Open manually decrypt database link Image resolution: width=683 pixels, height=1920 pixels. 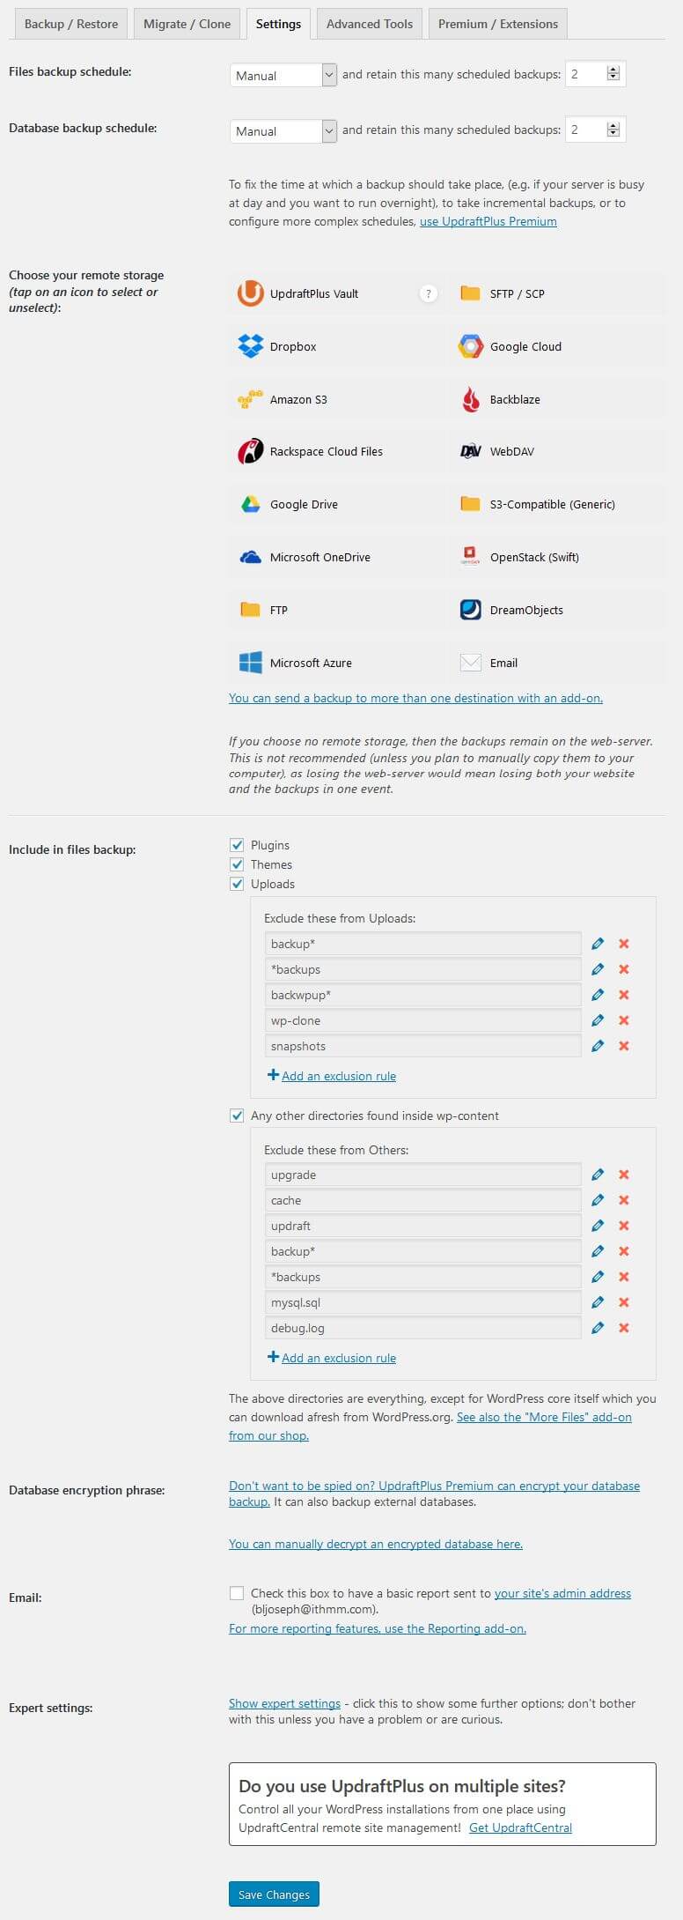point(376,1544)
